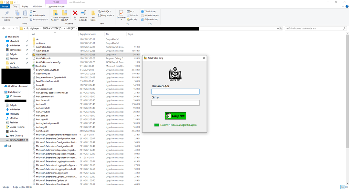This screenshot has height=189, width=349.
Task: Select OneDrive - Personal in the navigation pane
Action: click(x=17, y=86)
